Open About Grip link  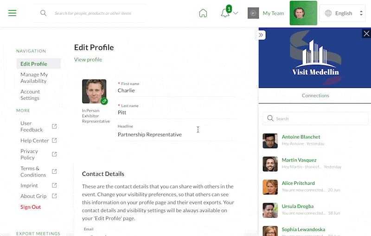33,196
